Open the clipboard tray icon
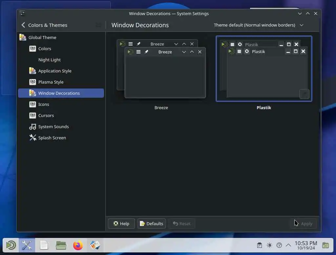The height and width of the screenshot is (255, 336). (260, 245)
